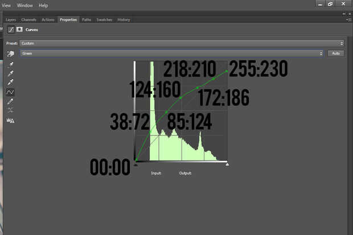Select the curve point at the top-right end

point(227,71)
